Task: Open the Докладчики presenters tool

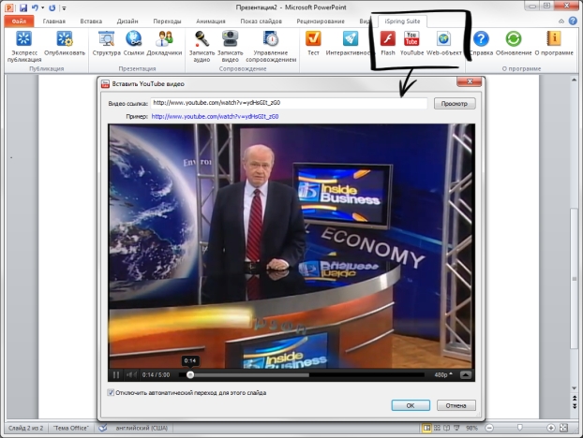Action: [164, 43]
